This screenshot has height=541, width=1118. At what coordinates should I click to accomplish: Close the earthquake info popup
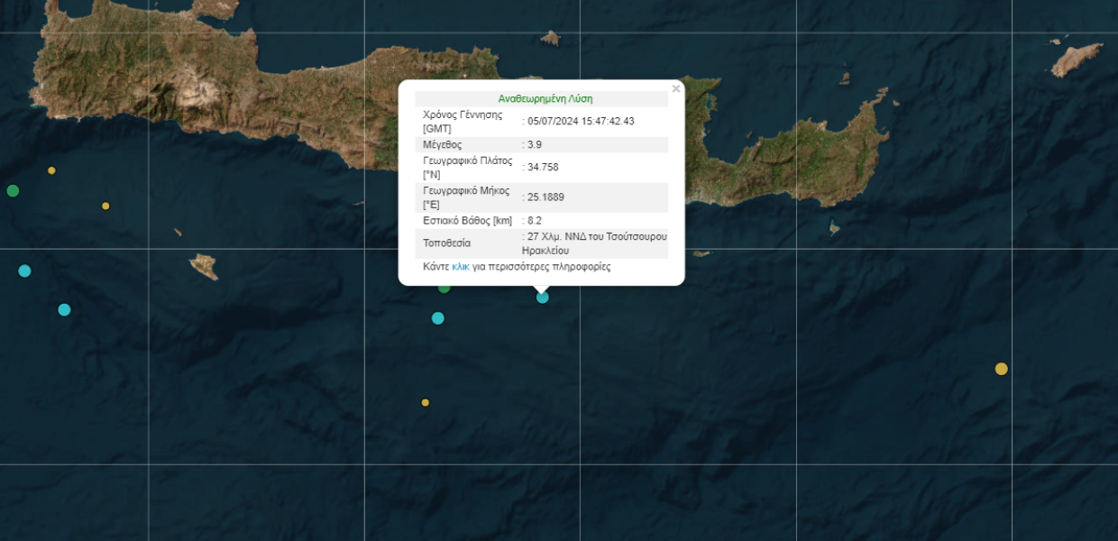(x=676, y=88)
